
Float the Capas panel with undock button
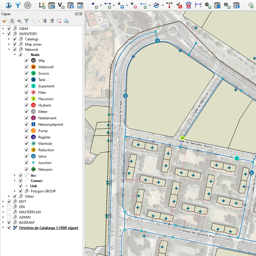(x=76, y=14)
